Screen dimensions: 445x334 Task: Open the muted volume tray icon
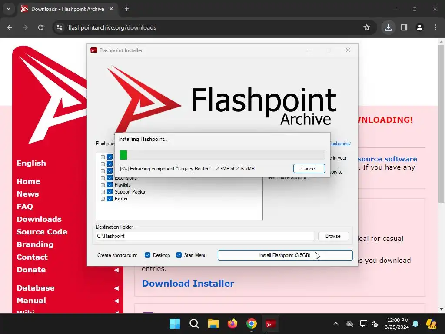375,324
